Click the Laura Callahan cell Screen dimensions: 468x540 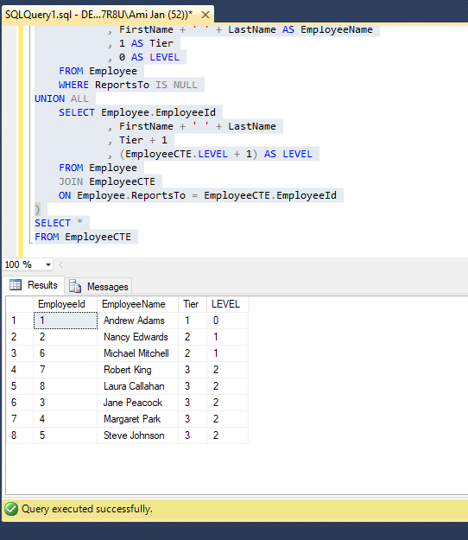pyautogui.click(x=137, y=386)
